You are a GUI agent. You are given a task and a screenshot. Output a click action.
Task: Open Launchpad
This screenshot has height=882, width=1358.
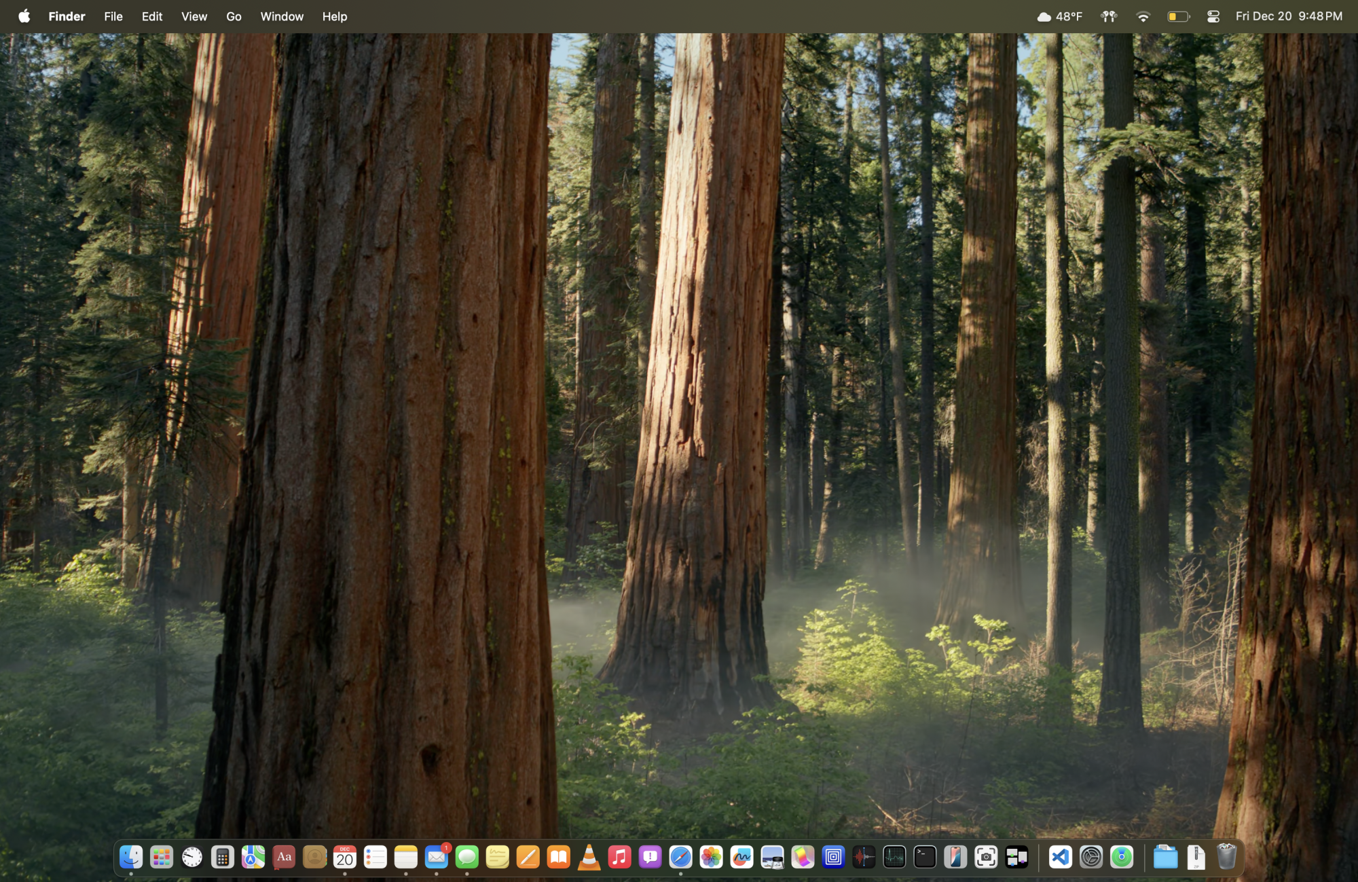[161, 858]
